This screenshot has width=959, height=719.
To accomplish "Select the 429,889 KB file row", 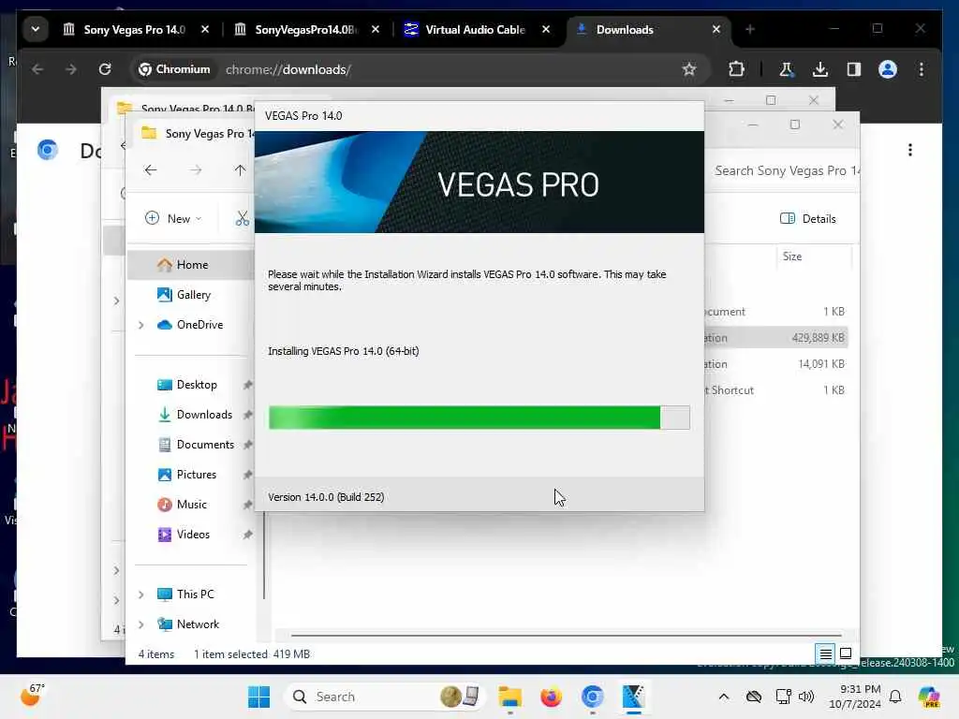I will [x=776, y=337].
